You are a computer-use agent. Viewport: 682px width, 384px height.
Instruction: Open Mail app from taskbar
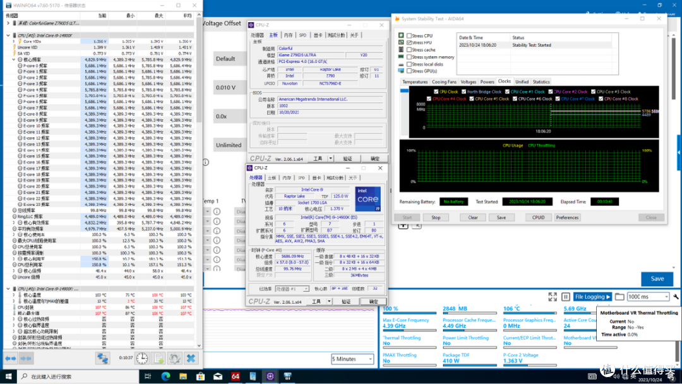[218, 376]
